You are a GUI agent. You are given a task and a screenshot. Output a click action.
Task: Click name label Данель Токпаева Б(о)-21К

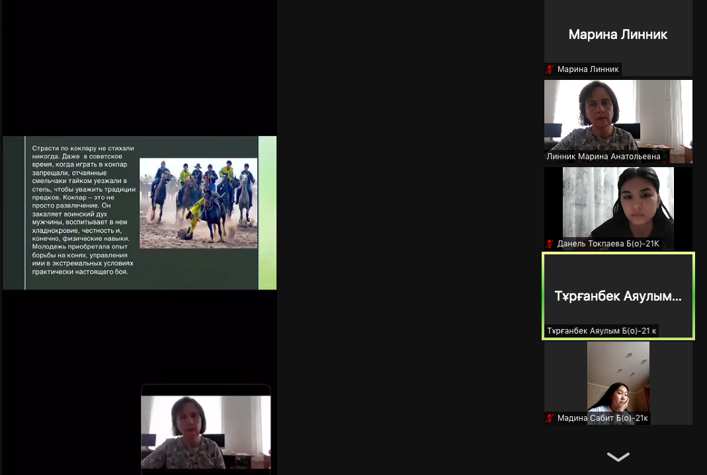click(608, 244)
